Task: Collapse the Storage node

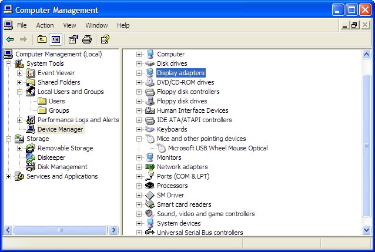Action: [x=8, y=139]
